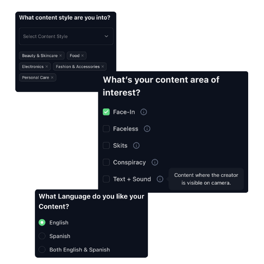Open the Select Content Style dropdown
This screenshot has width=264, height=264.
pos(66,36)
